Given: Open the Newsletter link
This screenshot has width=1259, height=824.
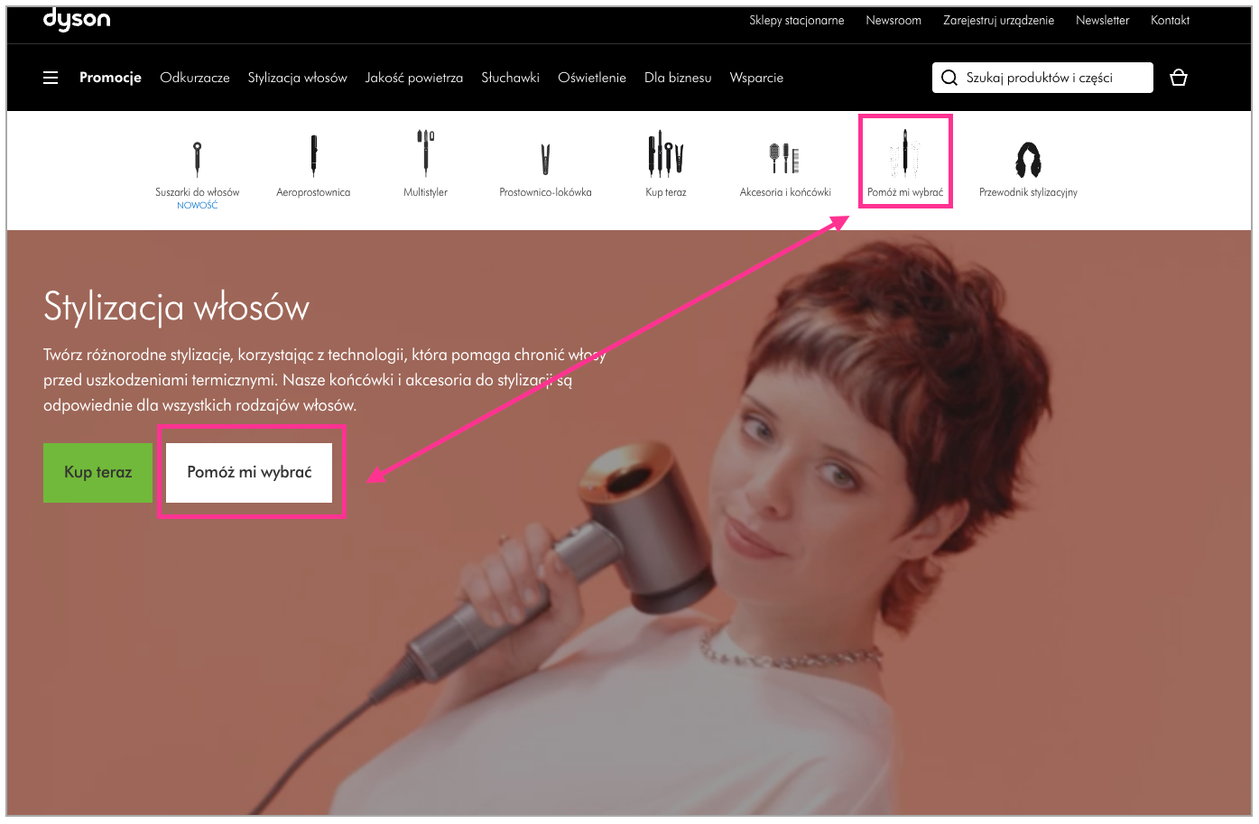Looking at the screenshot, I should (1102, 20).
